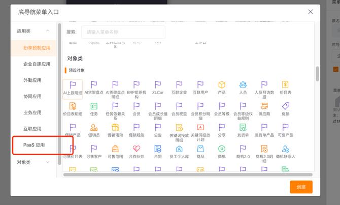The image size is (340, 205).
Task: Click the vertical scrollbar of icon list
Action: click(318, 74)
